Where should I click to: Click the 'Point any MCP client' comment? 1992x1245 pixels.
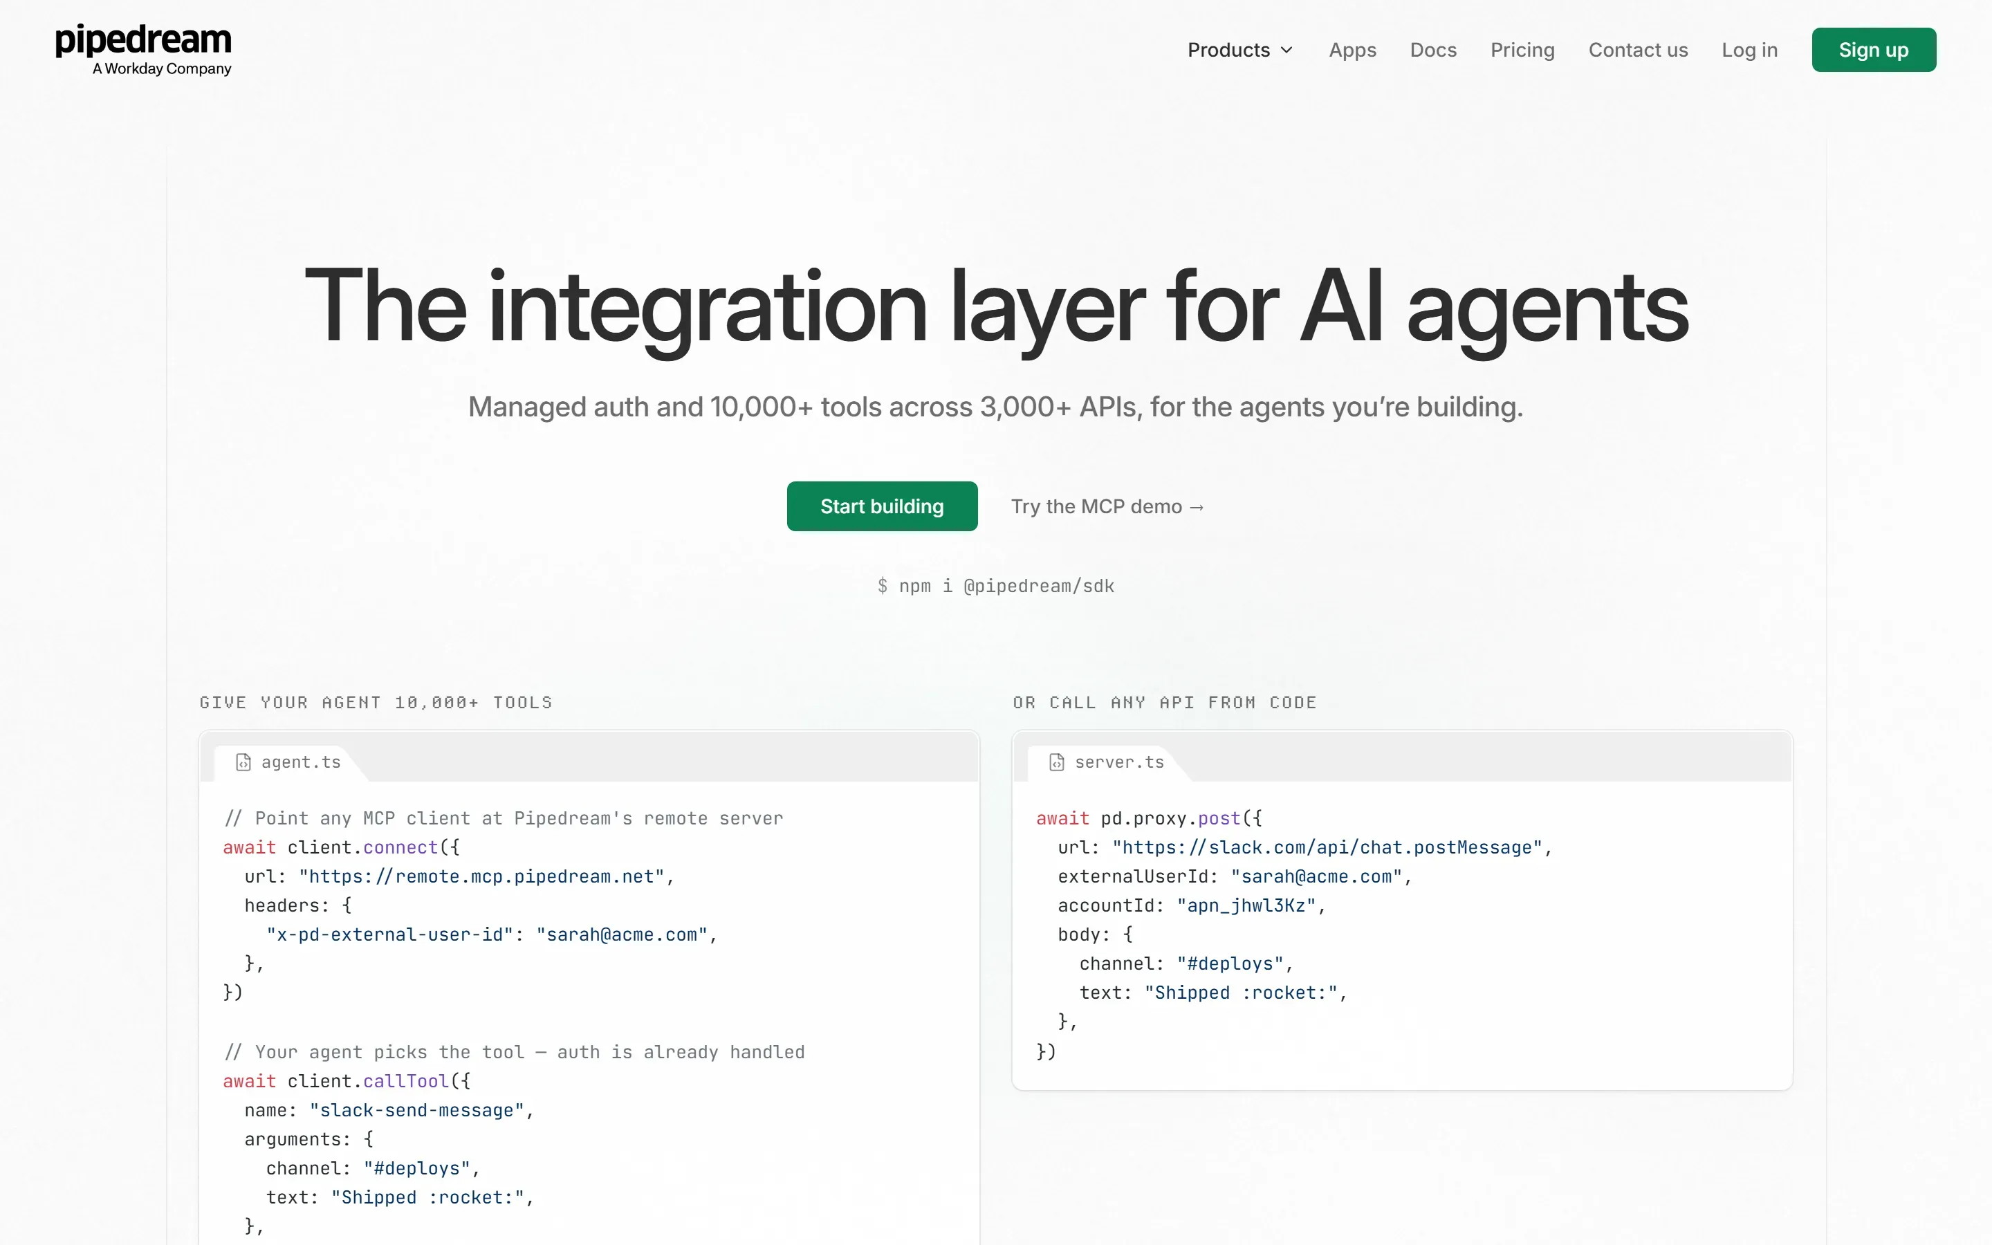click(x=503, y=818)
